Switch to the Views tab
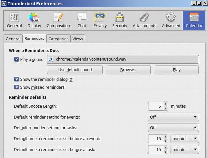The width and height of the screenshot is (208, 158). [78, 39]
